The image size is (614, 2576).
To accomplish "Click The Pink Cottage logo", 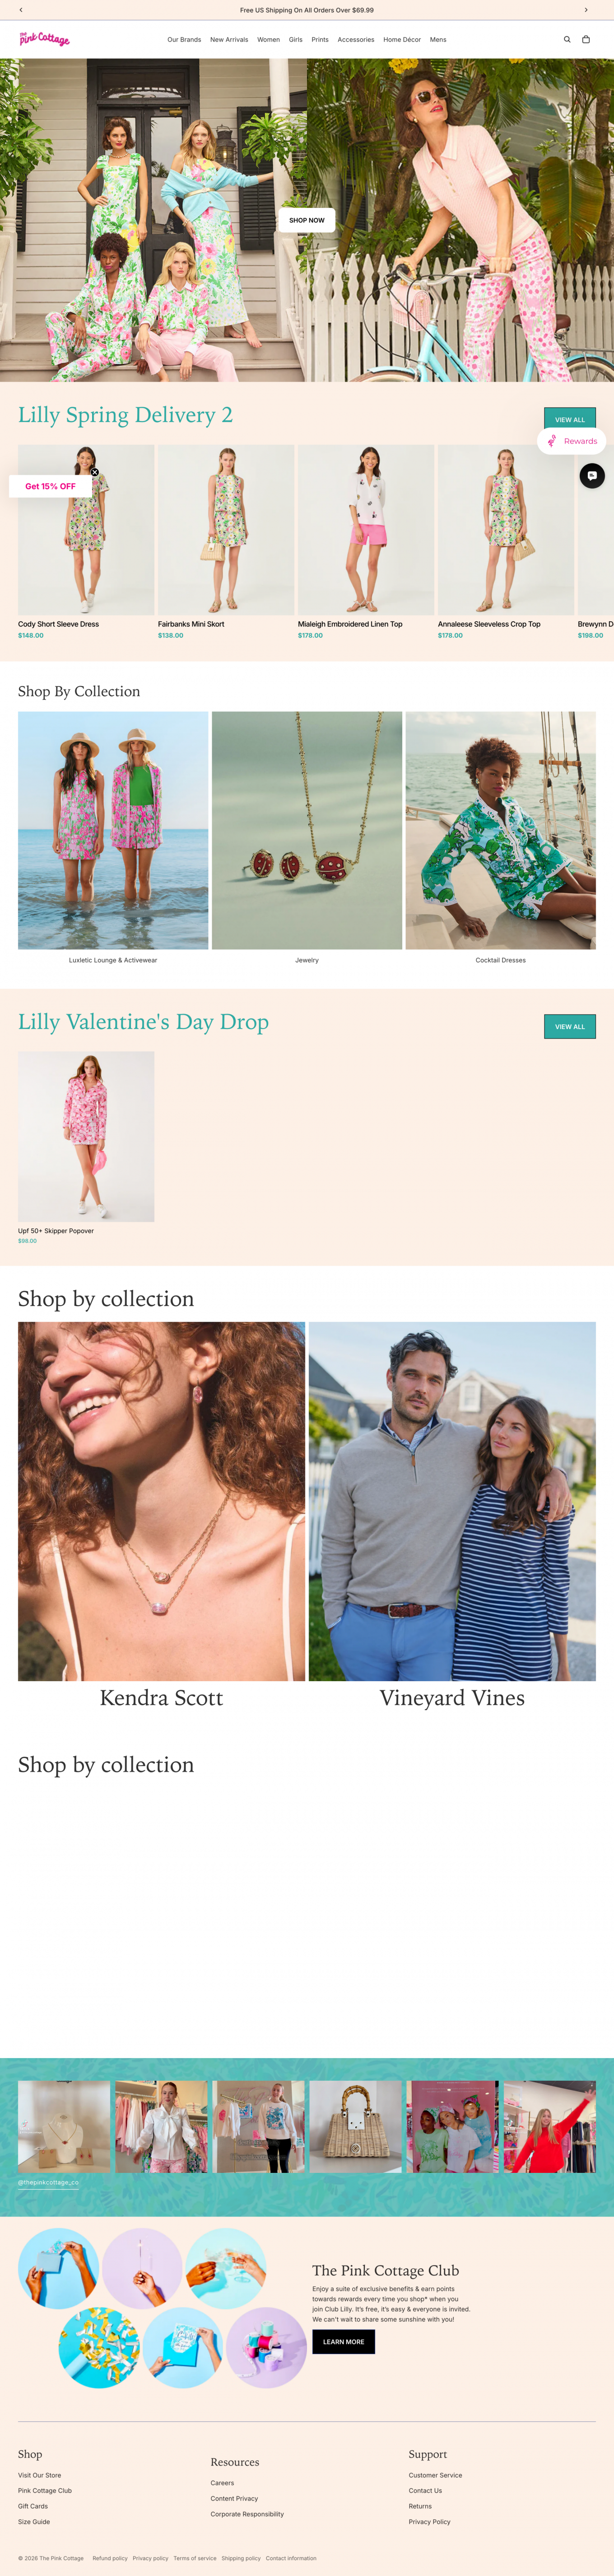I will coord(44,39).
